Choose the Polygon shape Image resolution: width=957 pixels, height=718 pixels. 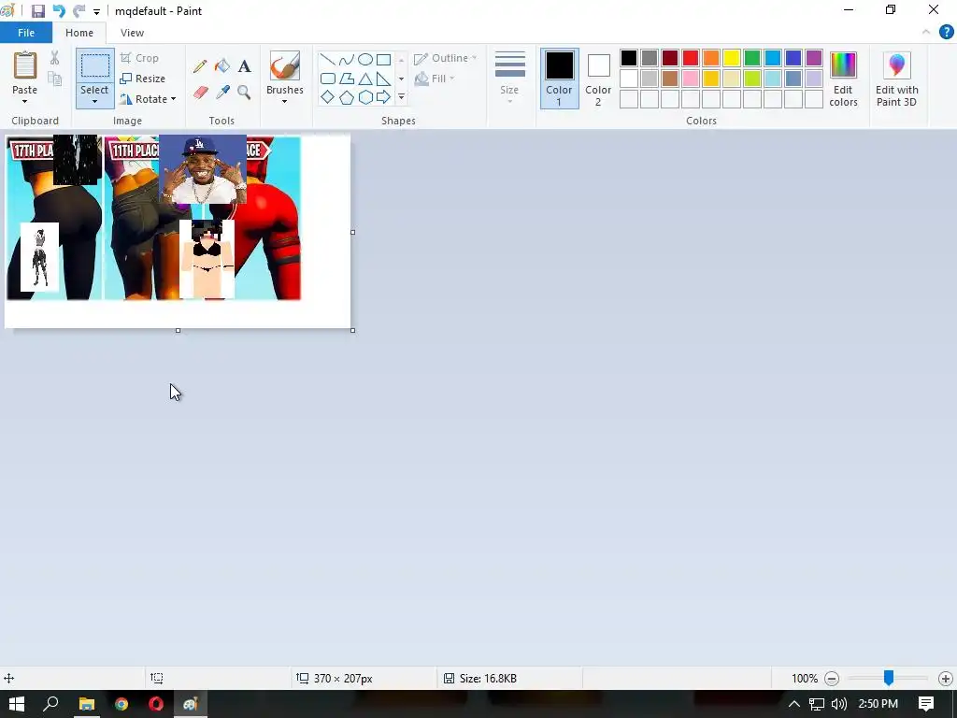[346, 79]
